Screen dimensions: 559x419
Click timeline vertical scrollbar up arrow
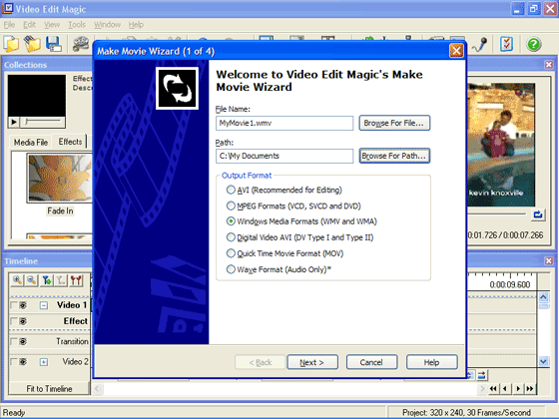pyautogui.click(x=543, y=297)
